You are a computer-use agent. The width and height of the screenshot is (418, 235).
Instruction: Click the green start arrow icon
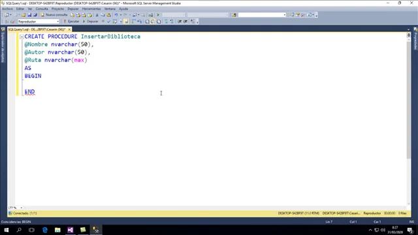click(158, 15)
